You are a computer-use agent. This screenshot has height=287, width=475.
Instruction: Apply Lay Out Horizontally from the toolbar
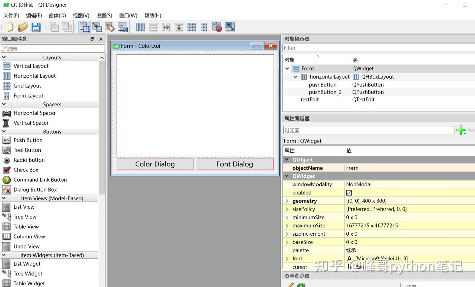[141, 27]
